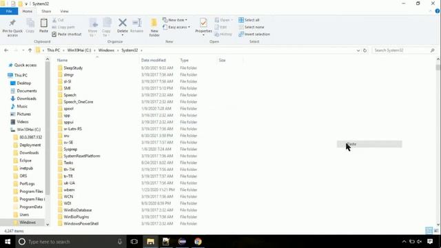
Task: Select Music in navigation pane
Action: tap(22, 106)
